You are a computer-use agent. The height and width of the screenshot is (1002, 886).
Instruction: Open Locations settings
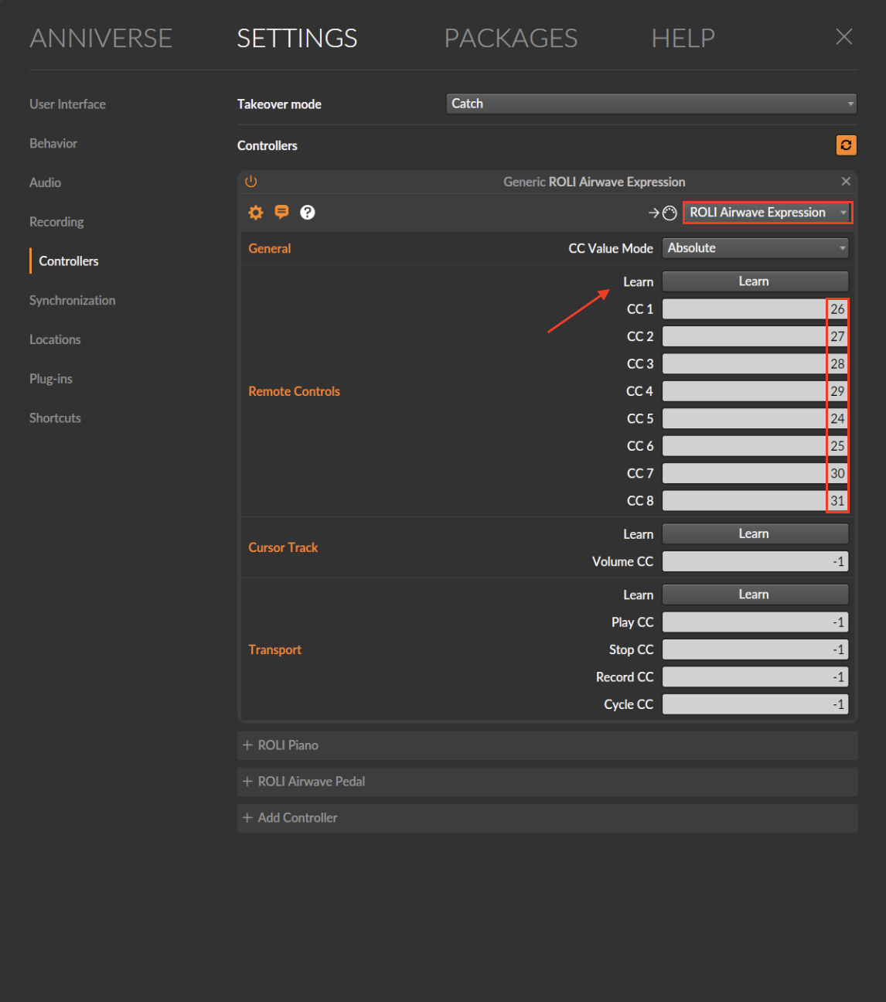pos(55,340)
